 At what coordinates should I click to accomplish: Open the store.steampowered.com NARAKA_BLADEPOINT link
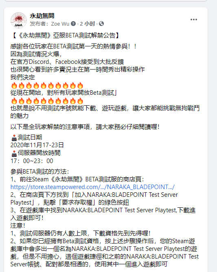(92, 187)
